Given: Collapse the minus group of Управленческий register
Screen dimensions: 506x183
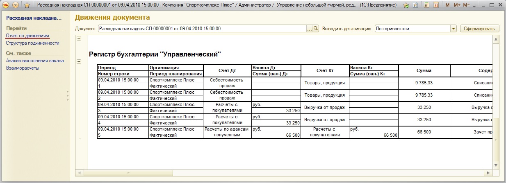Looking at the screenshot, I should (79, 62).
